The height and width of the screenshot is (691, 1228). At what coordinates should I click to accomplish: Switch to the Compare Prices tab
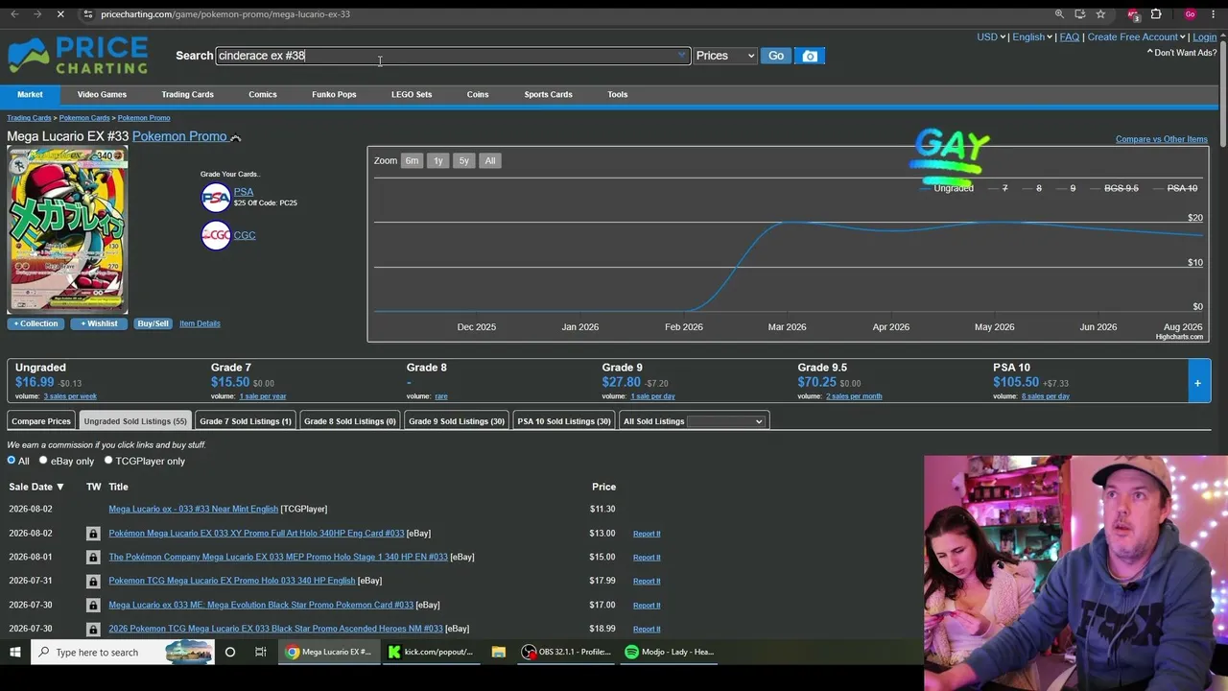click(x=41, y=421)
